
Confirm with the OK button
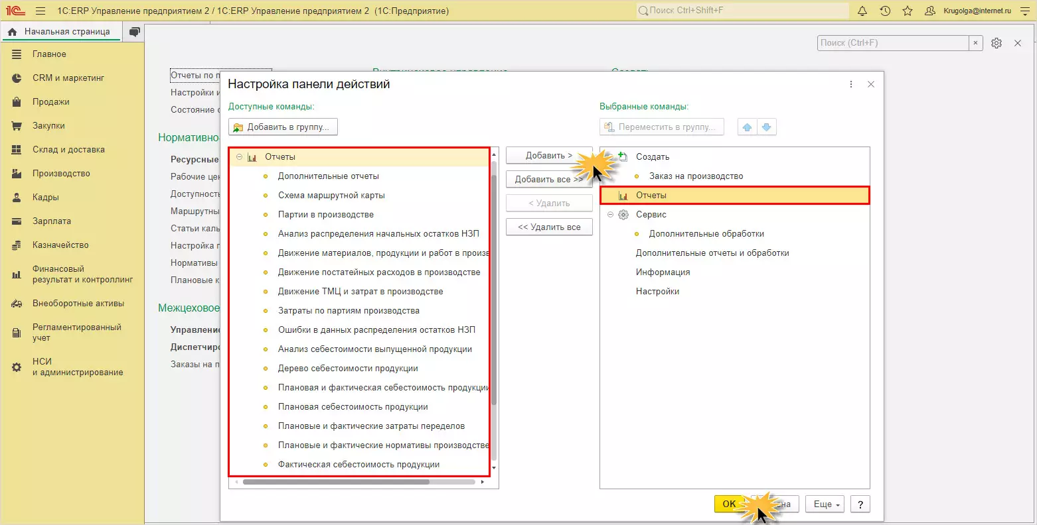click(x=729, y=504)
